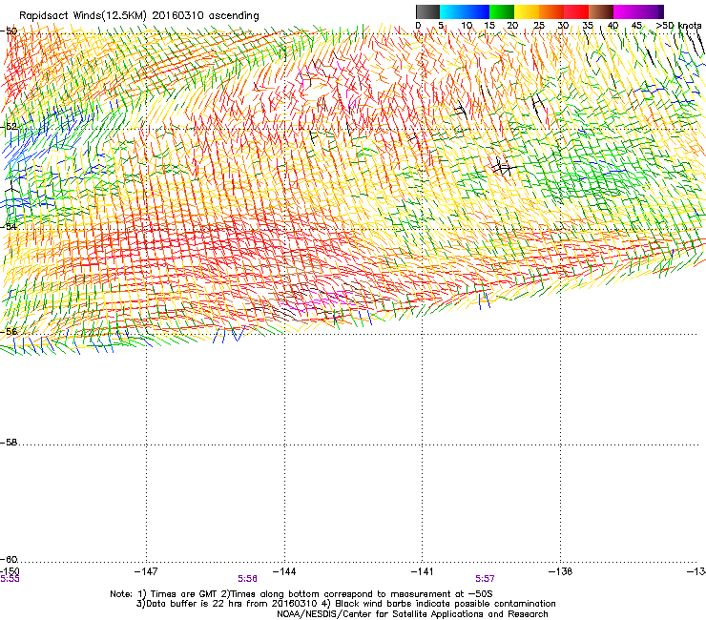The height and width of the screenshot is (620, 706).
Task: Click the -56 latitude axis label
Action: tap(9, 332)
